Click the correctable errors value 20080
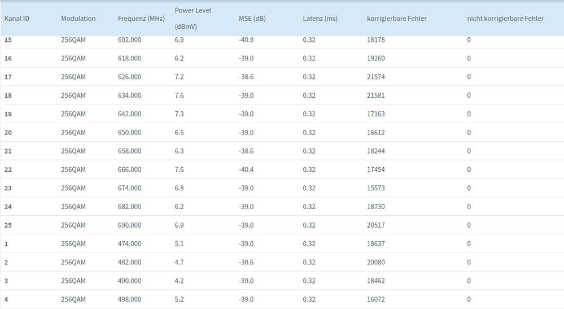Viewport: 564px width, 309px height. (x=376, y=263)
